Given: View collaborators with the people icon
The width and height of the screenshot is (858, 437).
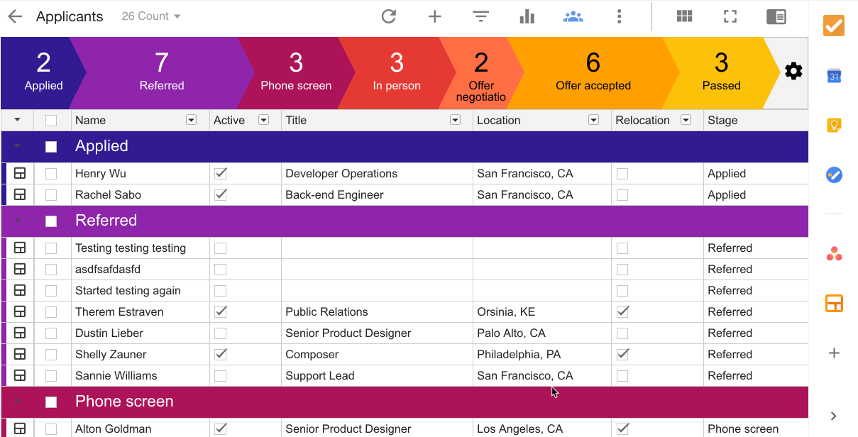Looking at the screenshot, I should 573,16.
